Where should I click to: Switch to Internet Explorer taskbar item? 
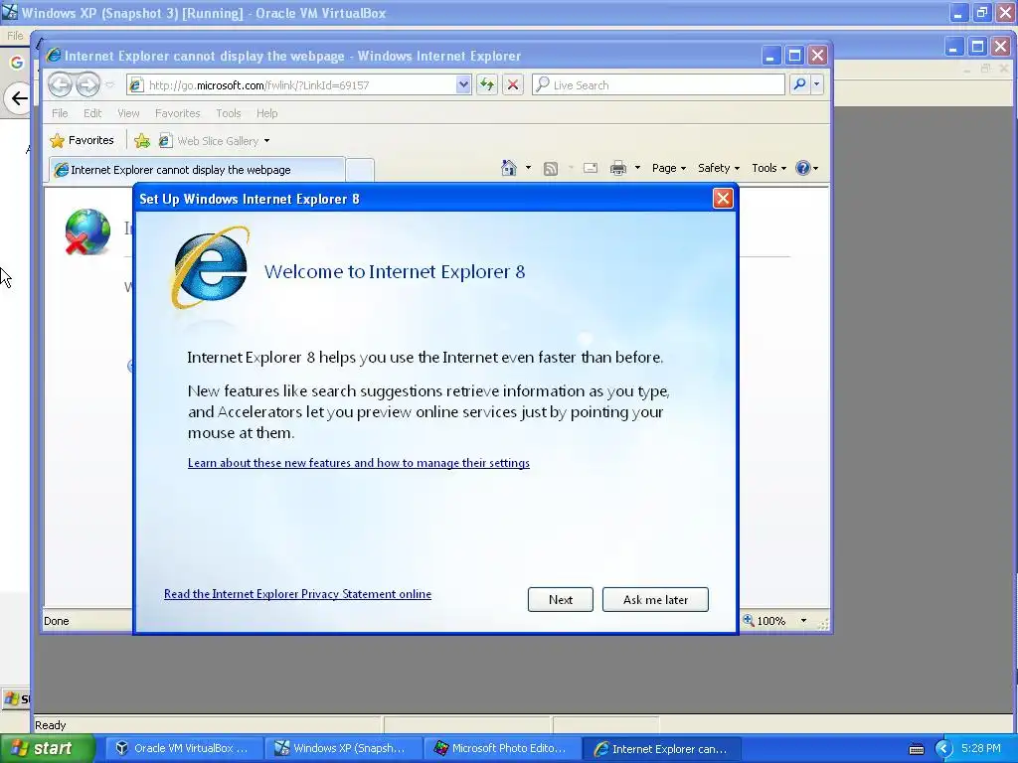(x=661, y=748)
